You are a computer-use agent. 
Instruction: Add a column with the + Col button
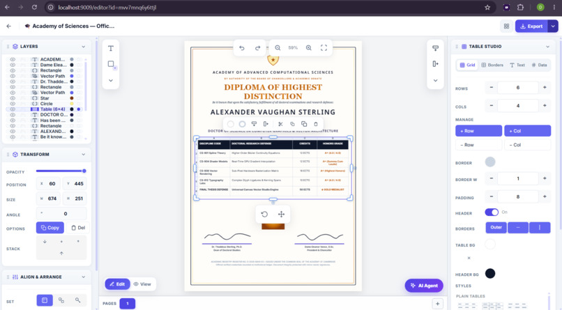528,131
